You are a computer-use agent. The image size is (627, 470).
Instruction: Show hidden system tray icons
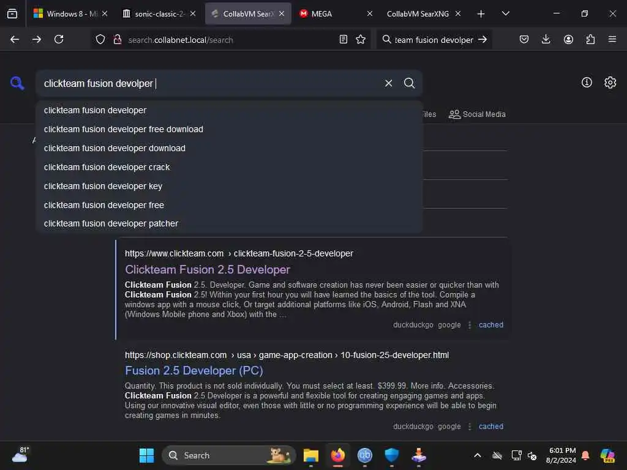[x=478, y=455]
